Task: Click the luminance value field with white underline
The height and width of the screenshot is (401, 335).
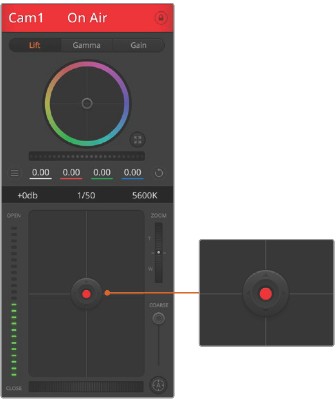Action: [x=41, y=173]
